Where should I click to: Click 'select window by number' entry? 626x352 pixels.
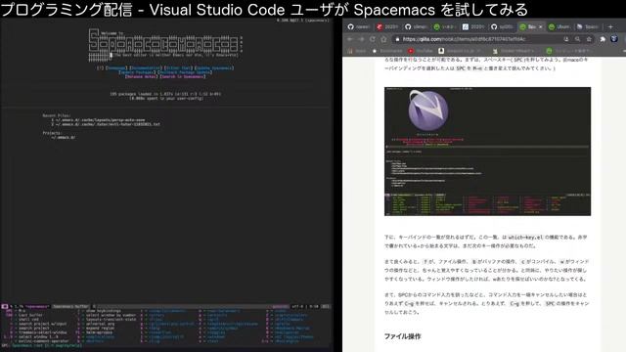click(111, 315)
